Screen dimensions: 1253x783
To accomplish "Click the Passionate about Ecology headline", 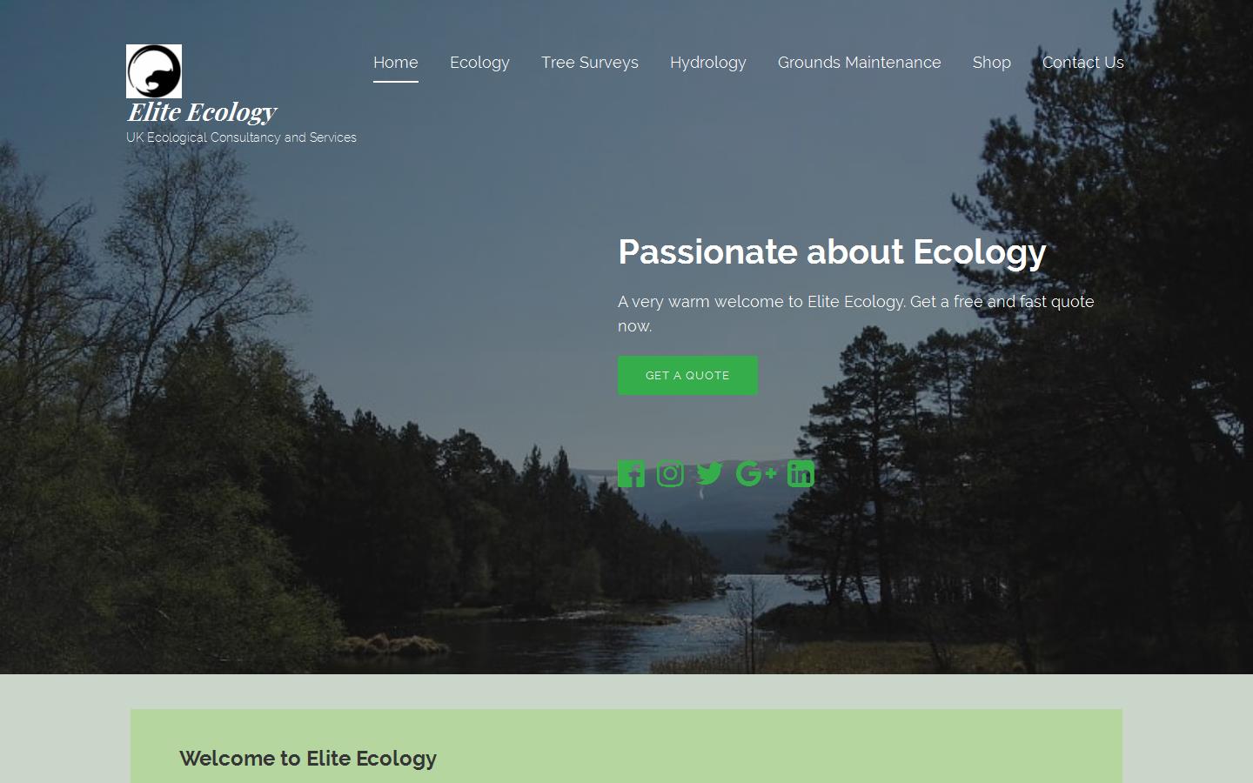I will pyautogui.click(x=832, y=252).
